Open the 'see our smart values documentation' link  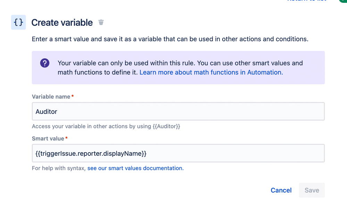[x=135, y=168]
